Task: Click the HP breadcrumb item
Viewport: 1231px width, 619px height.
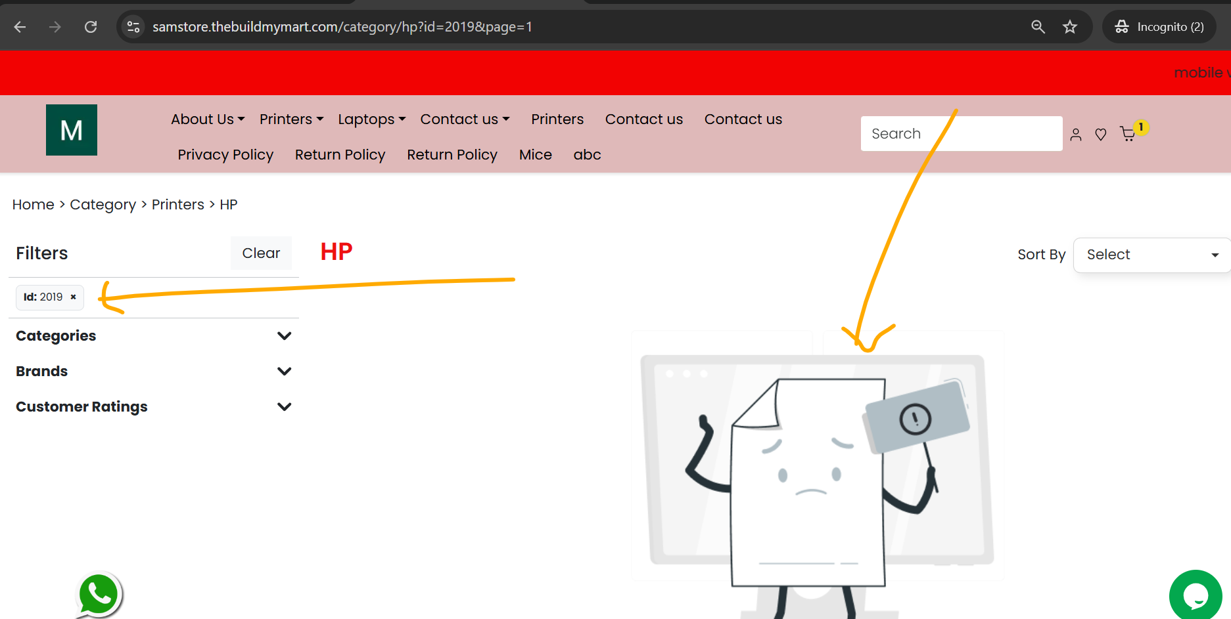Action: coord(229,205)
